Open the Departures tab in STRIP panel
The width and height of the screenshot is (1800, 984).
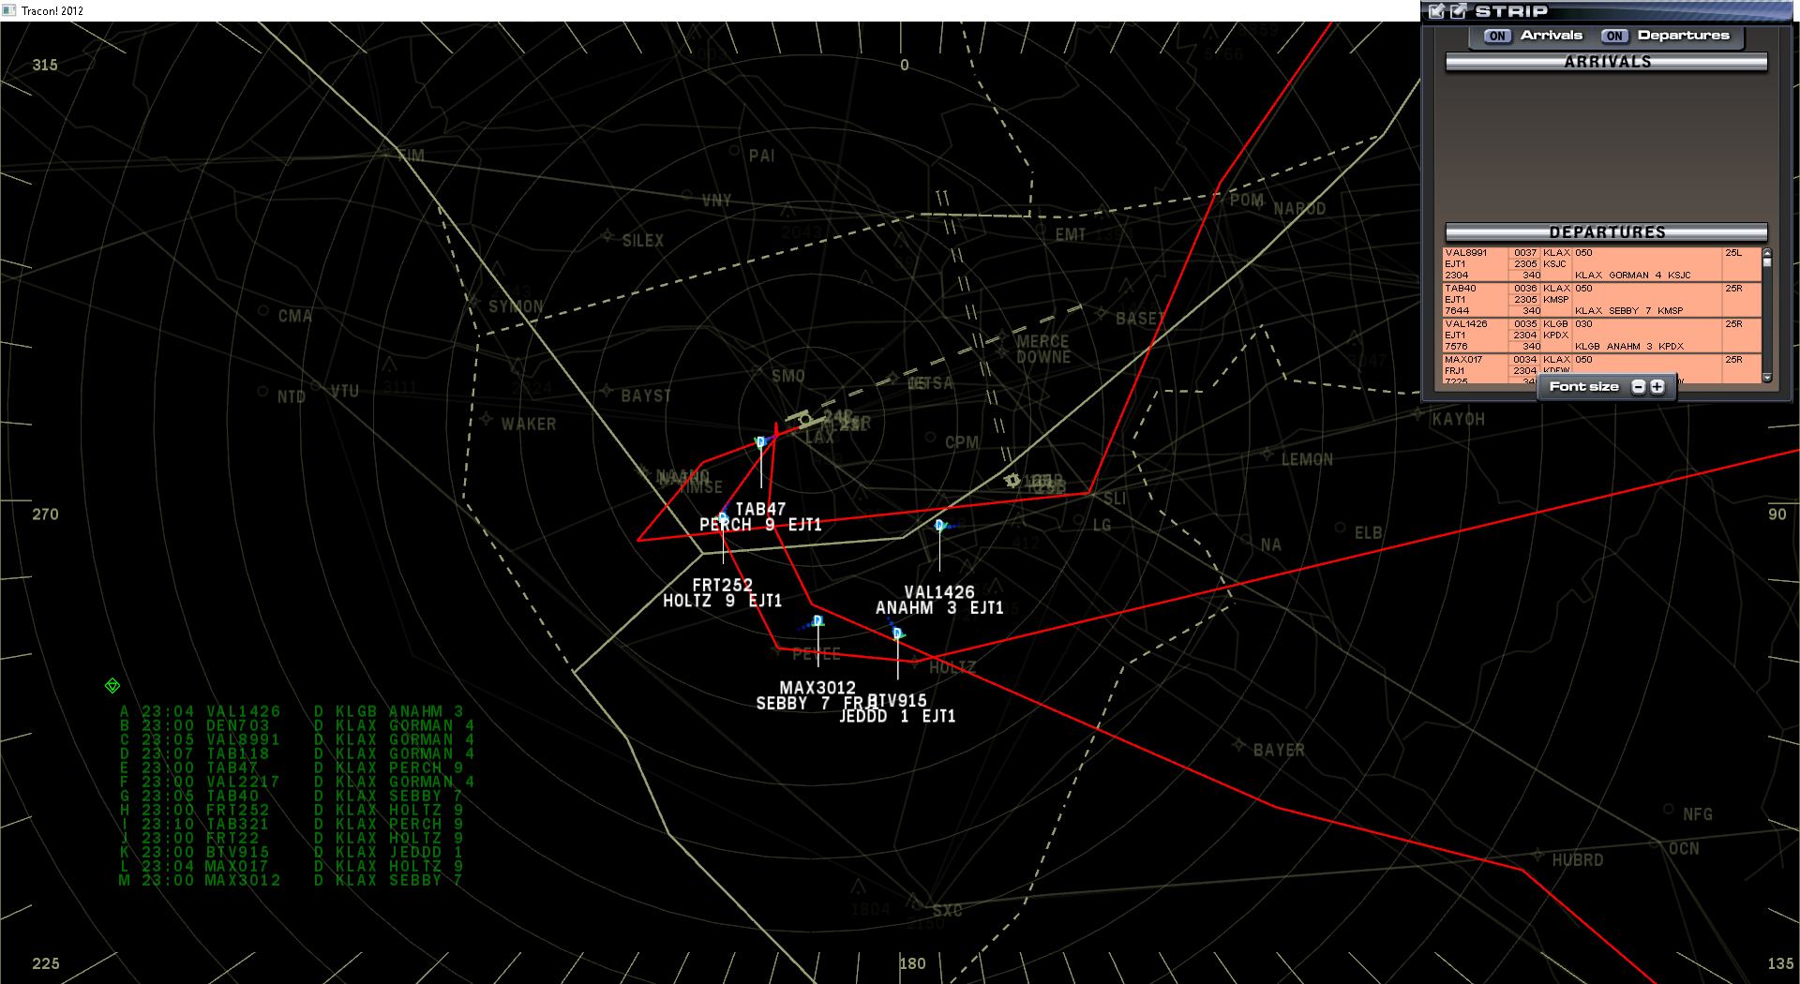coord(1684,36)
